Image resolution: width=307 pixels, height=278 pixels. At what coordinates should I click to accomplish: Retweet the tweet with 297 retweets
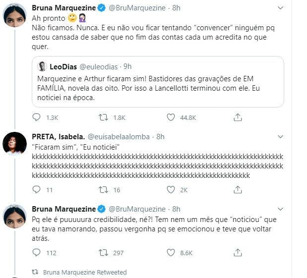(x=103, y=253)
